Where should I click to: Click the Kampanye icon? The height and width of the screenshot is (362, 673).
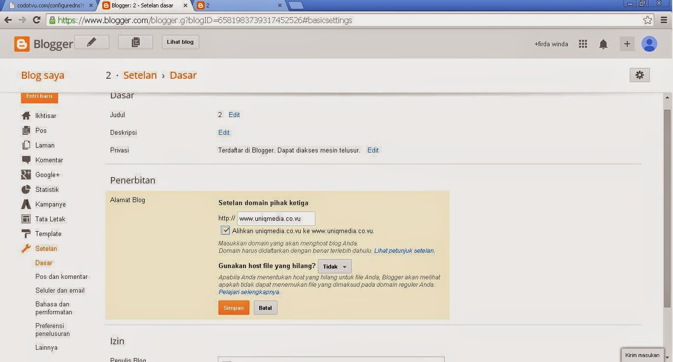click(26, 204)
